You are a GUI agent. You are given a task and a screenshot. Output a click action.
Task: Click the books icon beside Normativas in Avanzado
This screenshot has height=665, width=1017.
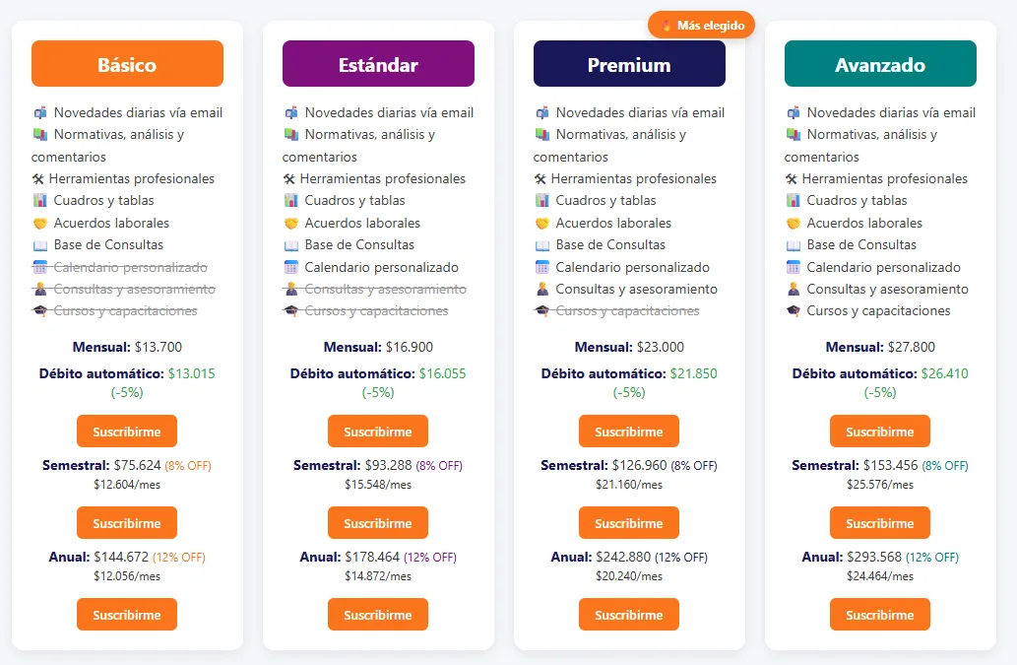pos(794,135)
